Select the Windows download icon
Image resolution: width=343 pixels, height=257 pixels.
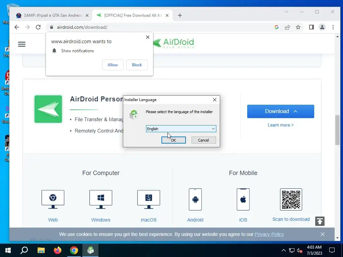[100, 199]
